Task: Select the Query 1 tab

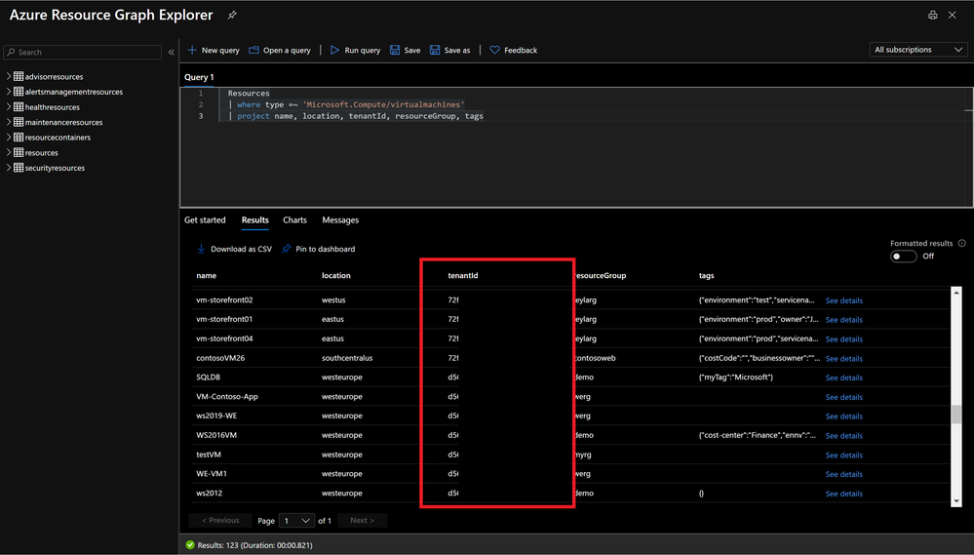Action: tap(199, 77)
